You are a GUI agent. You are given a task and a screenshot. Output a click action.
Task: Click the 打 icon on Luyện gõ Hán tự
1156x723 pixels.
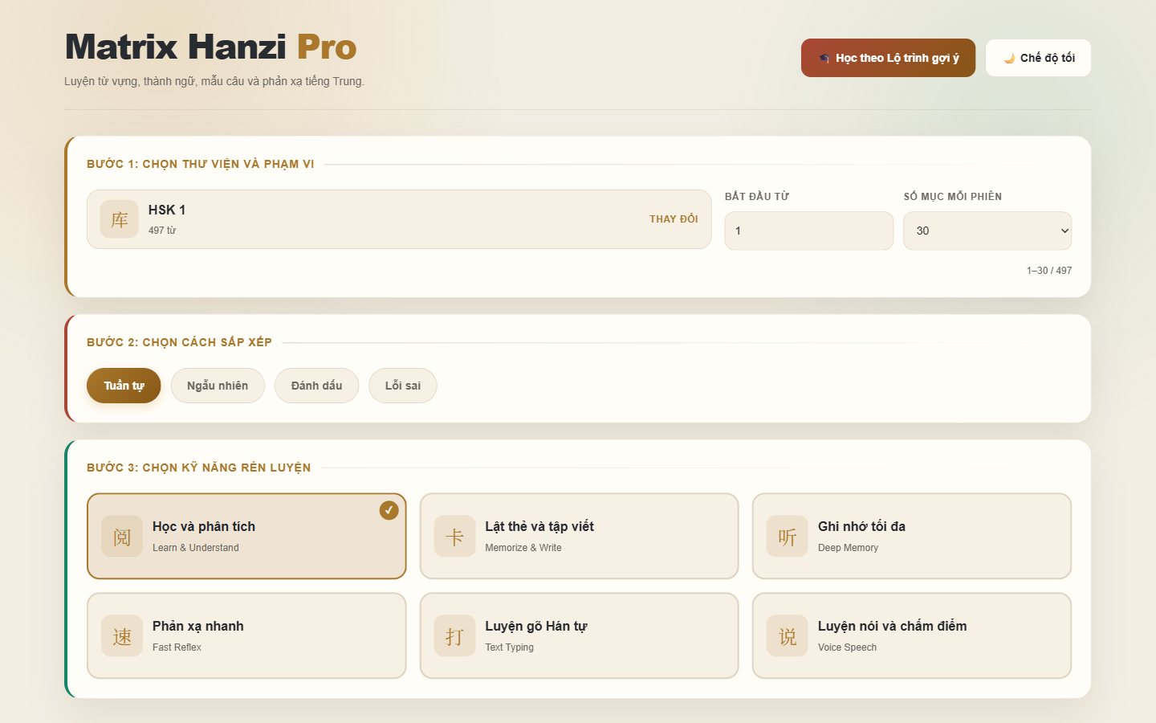[454, 635]
